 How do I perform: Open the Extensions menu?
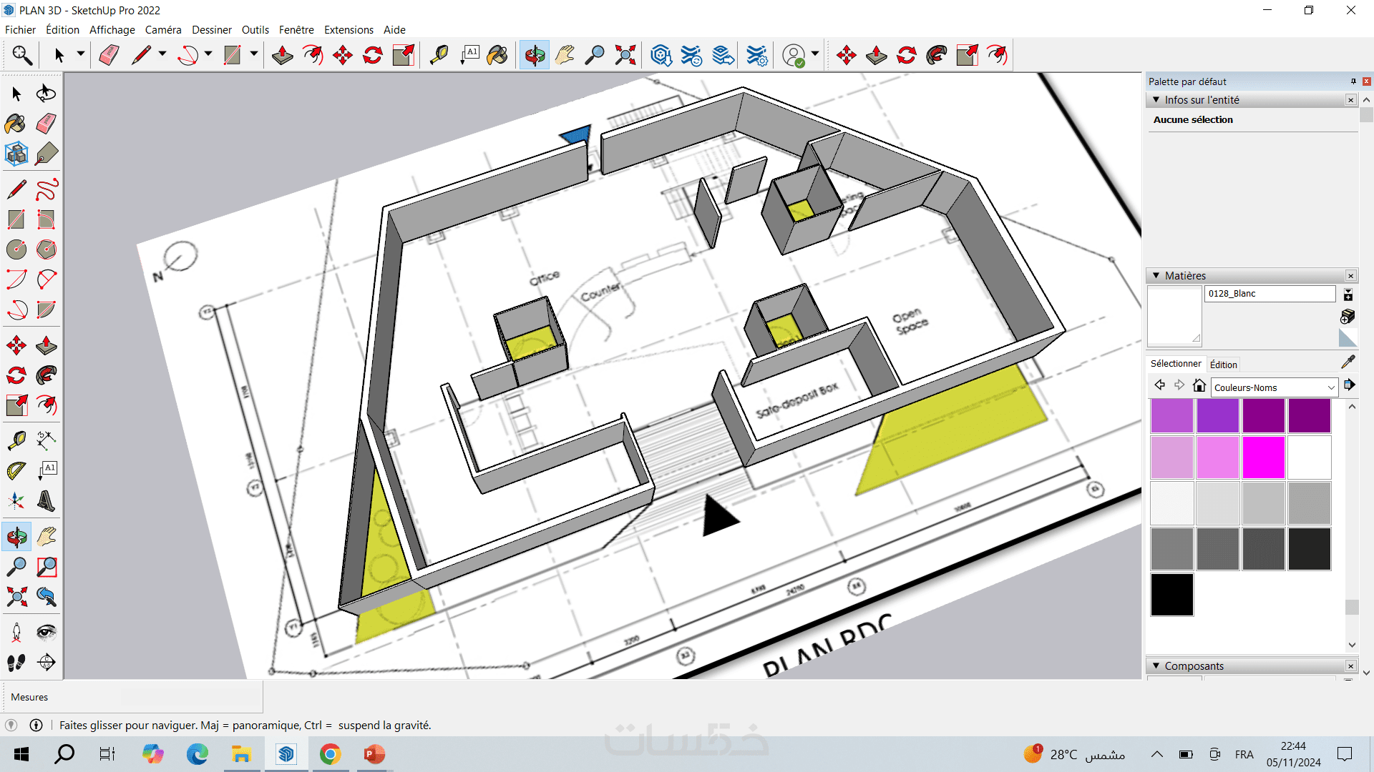[349, 29]
